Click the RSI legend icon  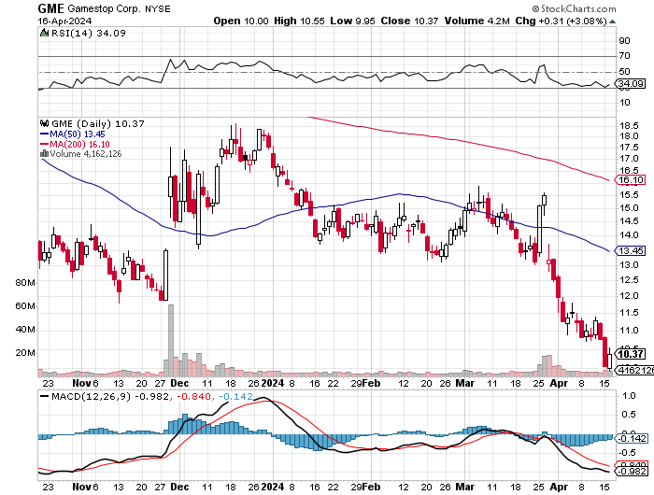(44, 33)
